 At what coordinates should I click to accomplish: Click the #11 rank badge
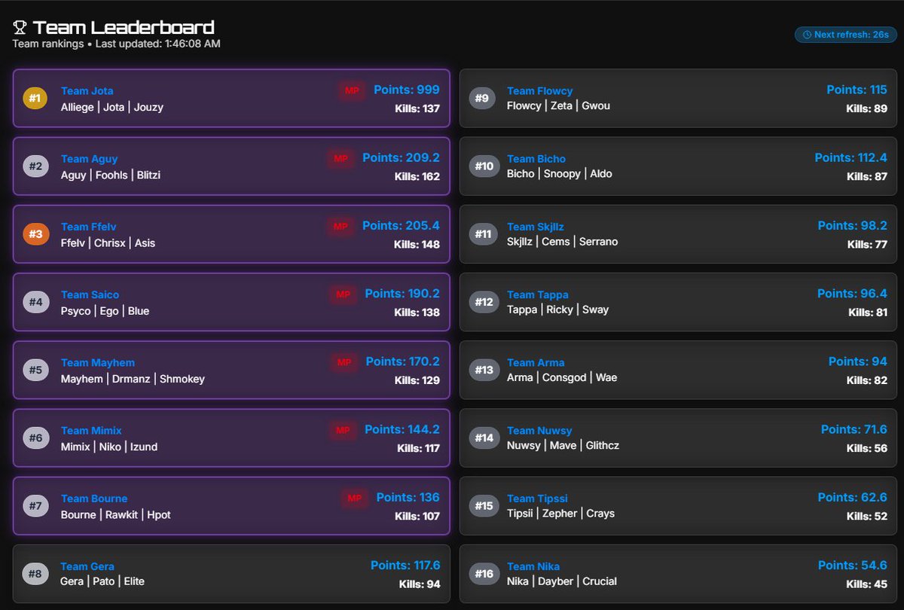pyautogui.click(x=483, y=234)
